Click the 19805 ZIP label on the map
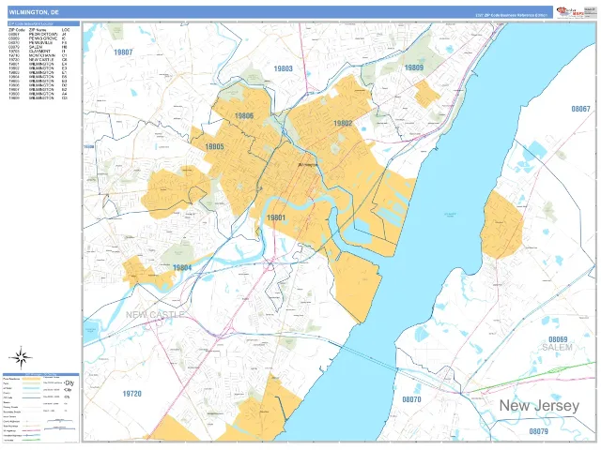Viewport: 601px width, 450px height. coord(214,146)
